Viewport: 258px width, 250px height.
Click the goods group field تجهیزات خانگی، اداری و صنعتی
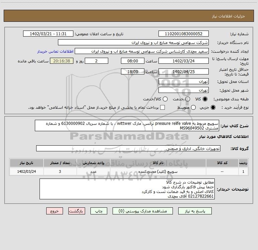coord(128,148)
